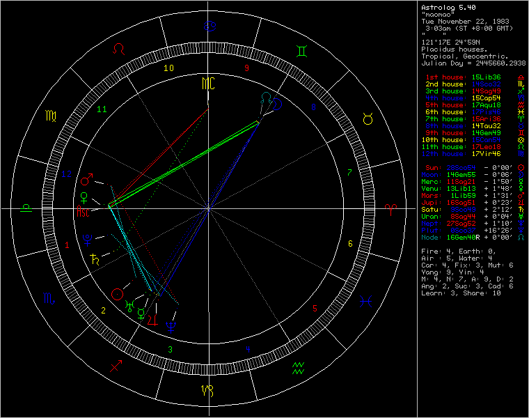Click the Pisces zodiac glyph on the wheel
Image resolution: width=529 pixels, height=418 pixels.
365,301
